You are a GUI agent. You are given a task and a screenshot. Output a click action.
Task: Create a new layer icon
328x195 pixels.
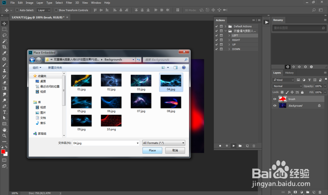[314, 192]
